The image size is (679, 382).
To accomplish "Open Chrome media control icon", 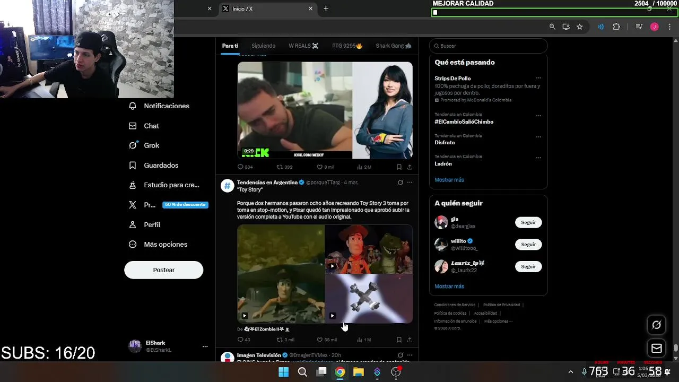I will click(x=639, y=27).
